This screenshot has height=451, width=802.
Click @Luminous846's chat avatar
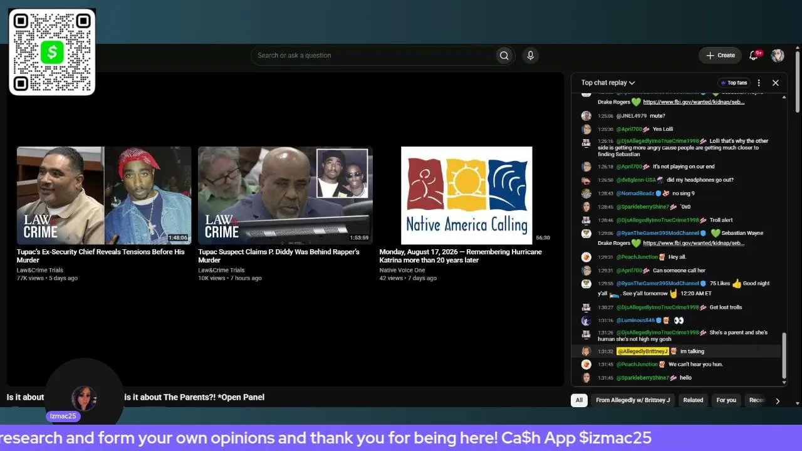586,321
